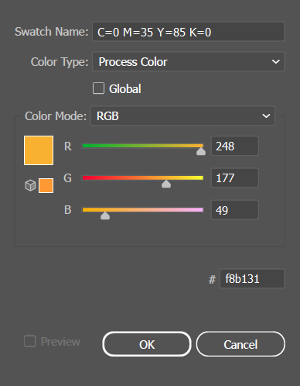Click the hex color field f8b131
Viewport: 300px width, 386px height.
point(252,278)
